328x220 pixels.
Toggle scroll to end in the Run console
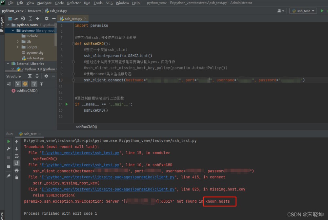click(16, 163)
